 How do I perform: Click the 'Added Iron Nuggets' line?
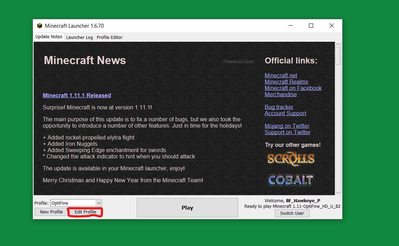point(70,144)
